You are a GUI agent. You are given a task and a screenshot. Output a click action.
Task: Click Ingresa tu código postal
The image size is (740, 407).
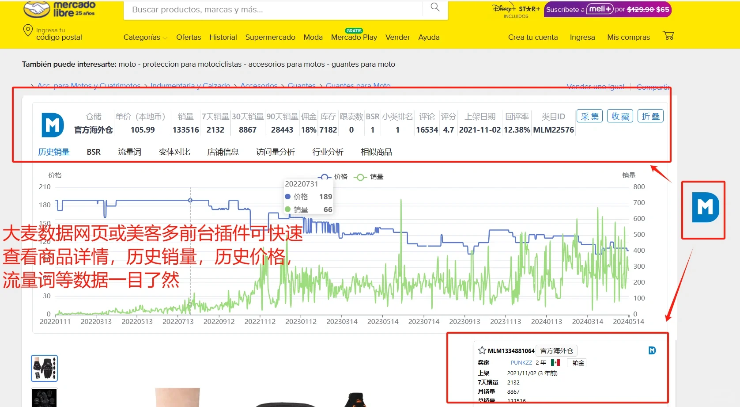click(x=59, y=34)
